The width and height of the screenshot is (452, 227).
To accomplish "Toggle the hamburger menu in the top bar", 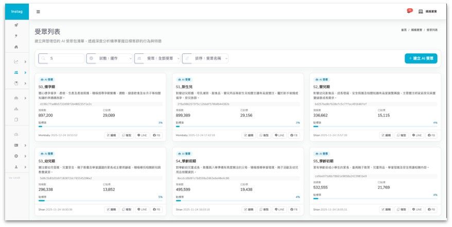I will point(38,12).
